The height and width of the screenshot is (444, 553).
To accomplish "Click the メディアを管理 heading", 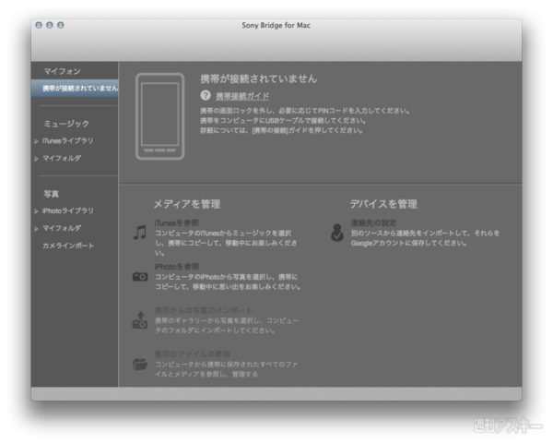I will [187, 204].
